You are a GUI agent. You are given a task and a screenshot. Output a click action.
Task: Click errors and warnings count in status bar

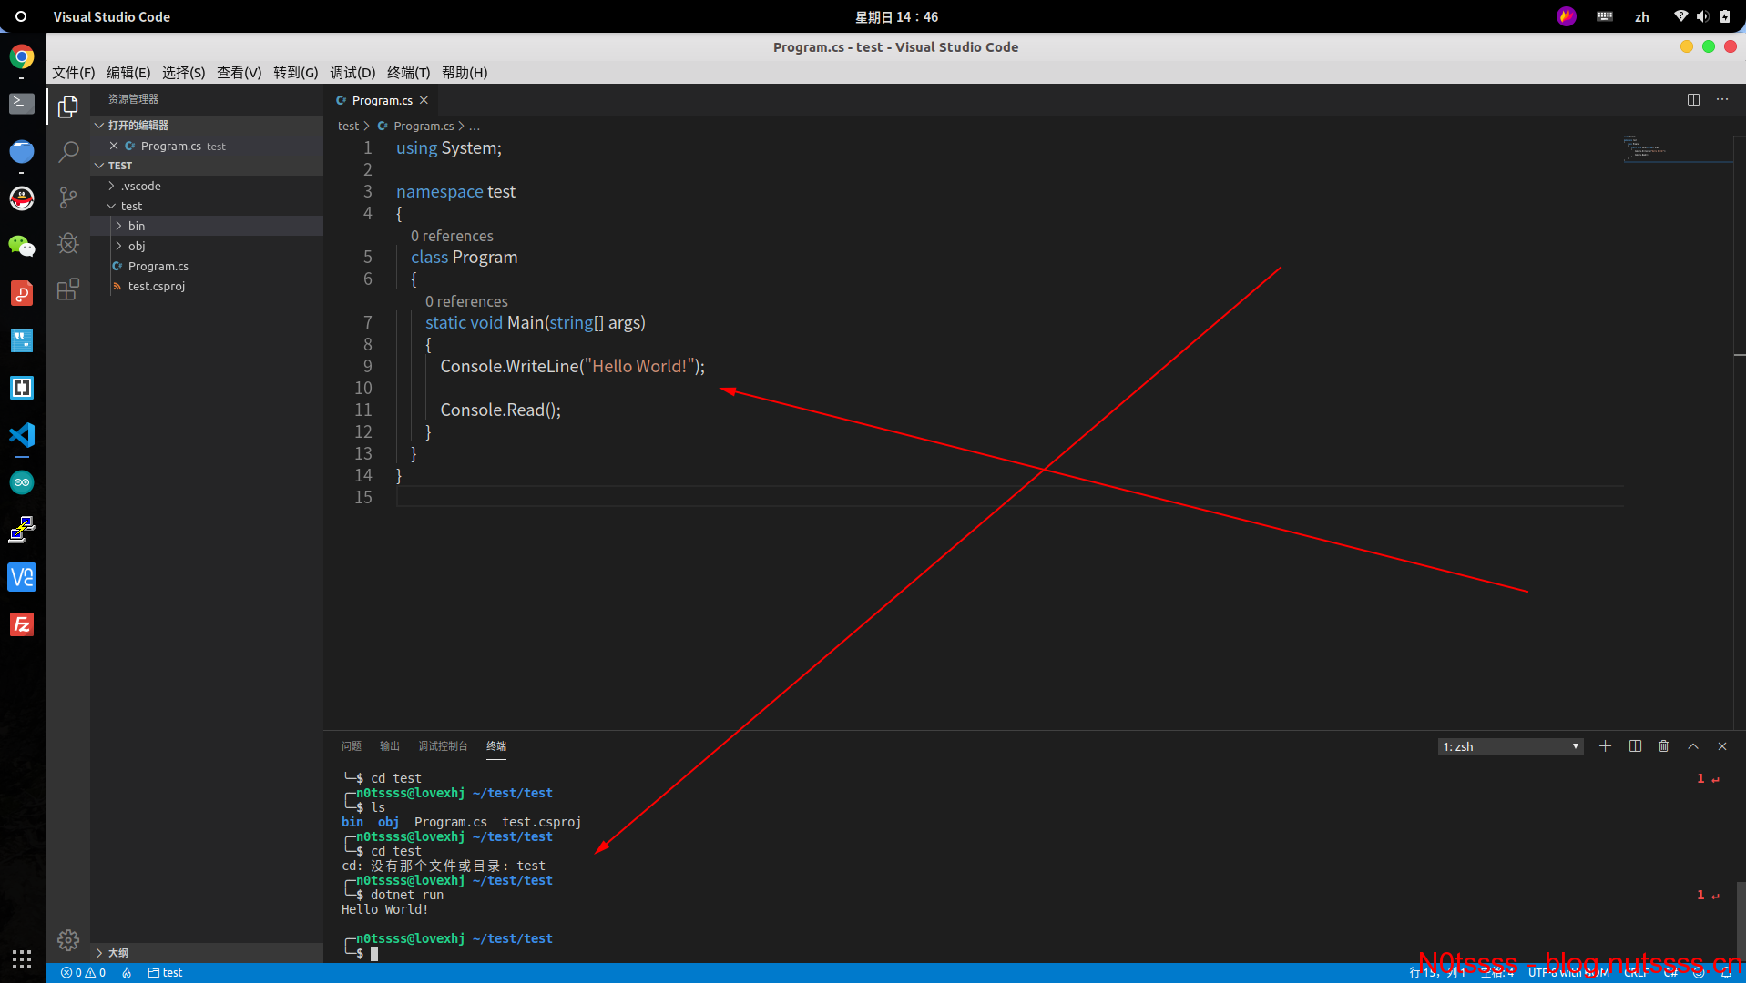(83, 972)
